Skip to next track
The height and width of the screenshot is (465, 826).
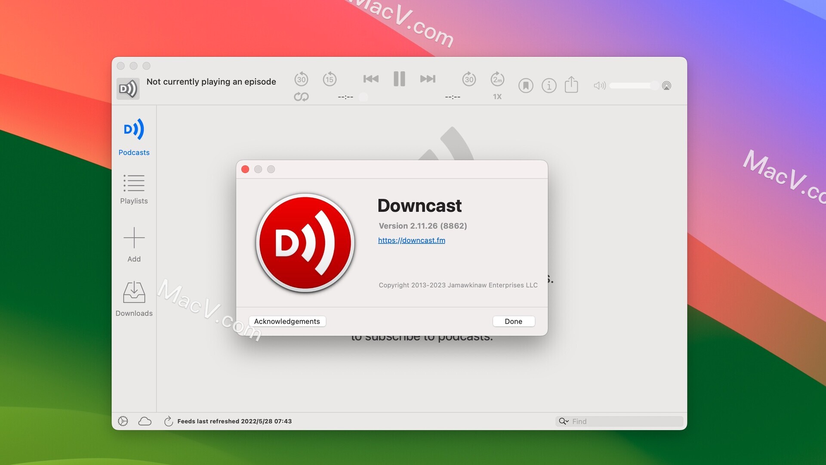(428, 79)
